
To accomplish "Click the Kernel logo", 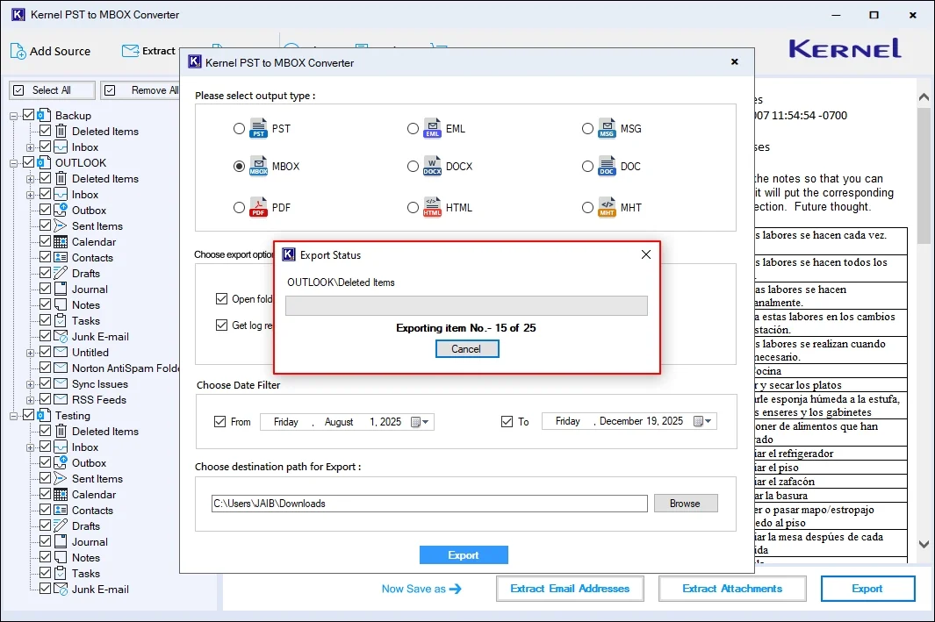I will click(x=844, y=50).
